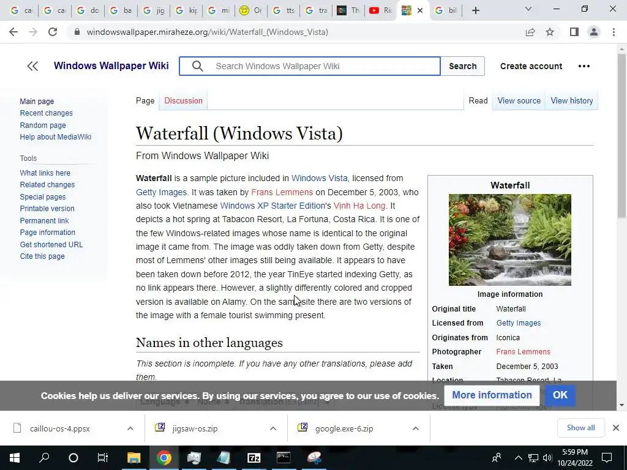Open Printable version link
627x470 pixels.
pyautogui.click(x=47, y=209)
